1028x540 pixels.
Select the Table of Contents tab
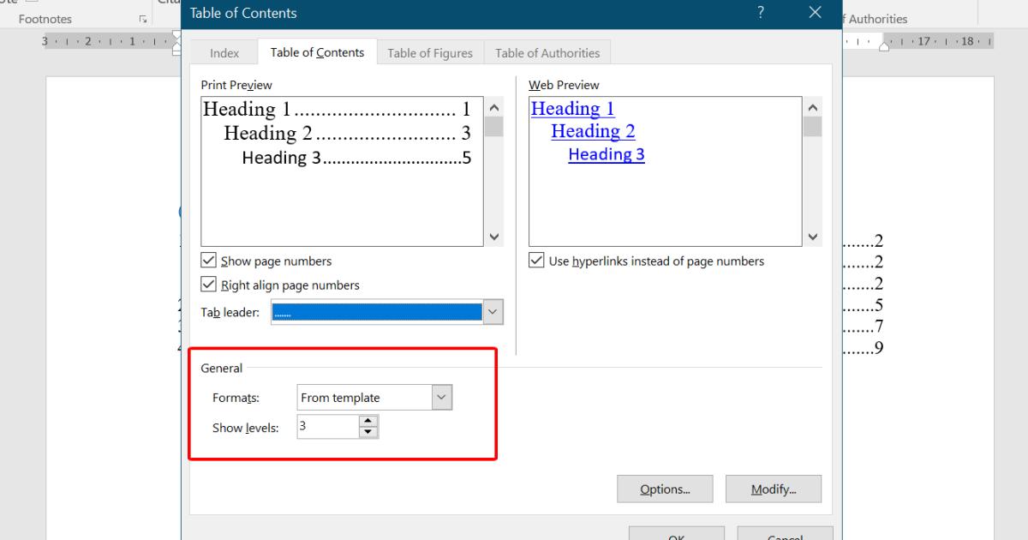pyautogui.click(x=317, y=52)
